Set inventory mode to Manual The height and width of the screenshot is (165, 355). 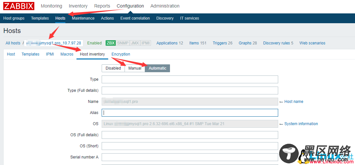click(135, 68)
